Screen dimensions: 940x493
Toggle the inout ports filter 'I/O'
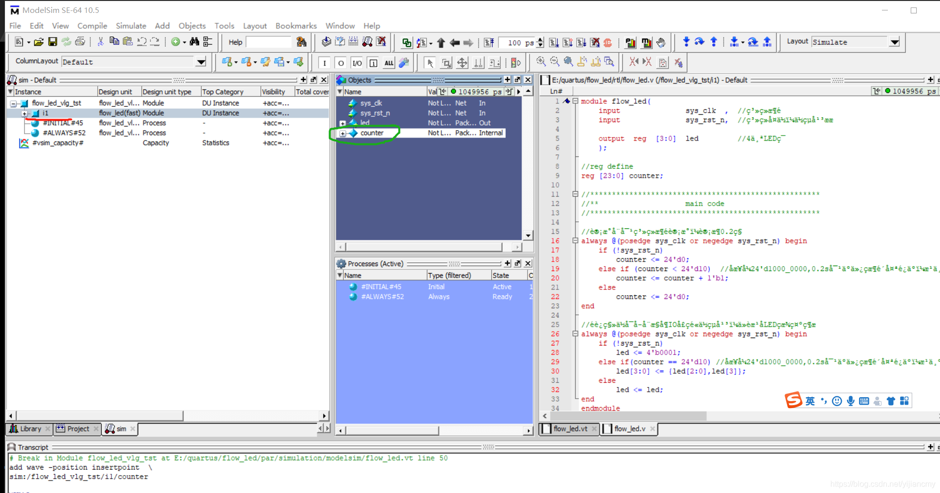click(357, 63)
